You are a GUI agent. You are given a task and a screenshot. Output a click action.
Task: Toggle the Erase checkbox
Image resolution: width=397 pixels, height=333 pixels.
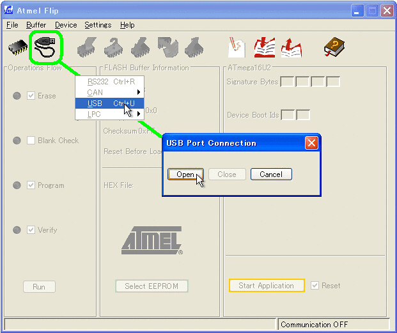point(31,96)
